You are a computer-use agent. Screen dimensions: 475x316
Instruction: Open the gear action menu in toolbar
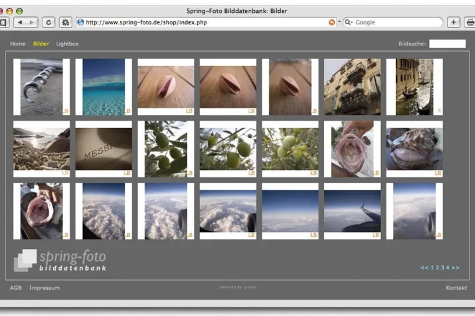pos(65,22)
